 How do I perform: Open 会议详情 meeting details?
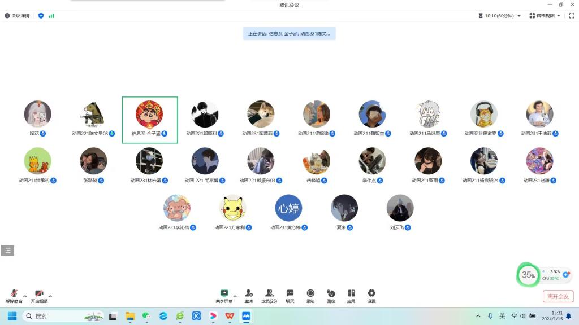(x=17, y=16)
